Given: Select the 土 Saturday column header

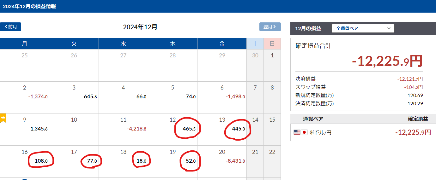Looking at the screenshot, I should [255, 44].
